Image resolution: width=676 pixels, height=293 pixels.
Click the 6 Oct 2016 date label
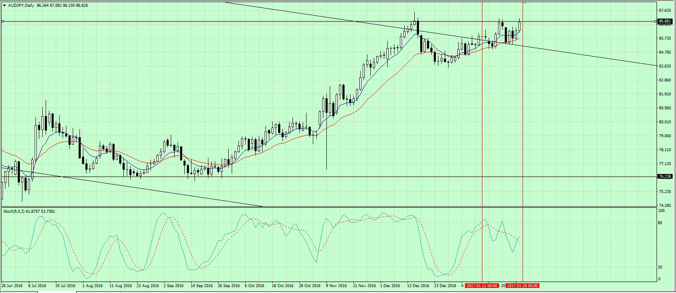click(x=255, y=286)
